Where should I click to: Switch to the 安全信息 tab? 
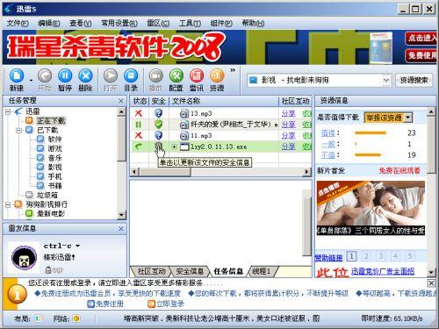coord(190,271)
